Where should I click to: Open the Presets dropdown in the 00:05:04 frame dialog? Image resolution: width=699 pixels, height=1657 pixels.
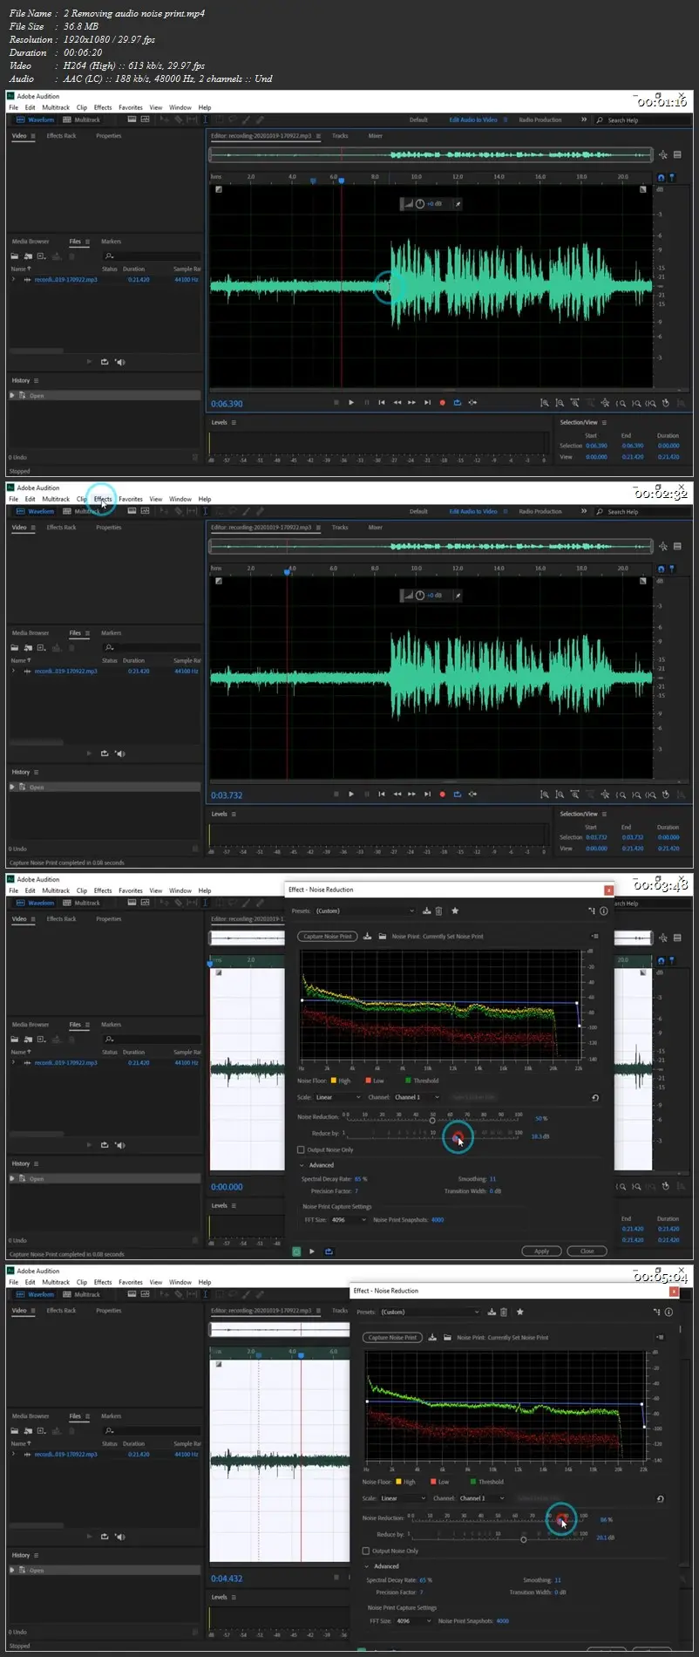[x=430, y=1312]
